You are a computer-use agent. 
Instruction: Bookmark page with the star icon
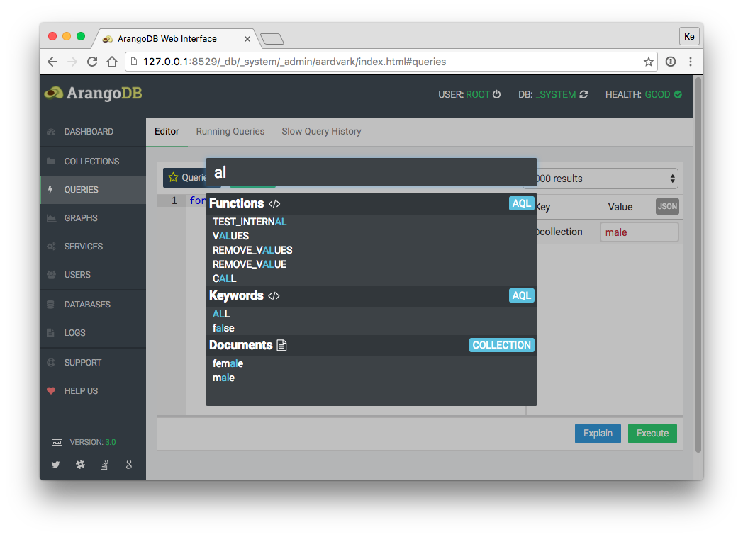click(648, 62)
